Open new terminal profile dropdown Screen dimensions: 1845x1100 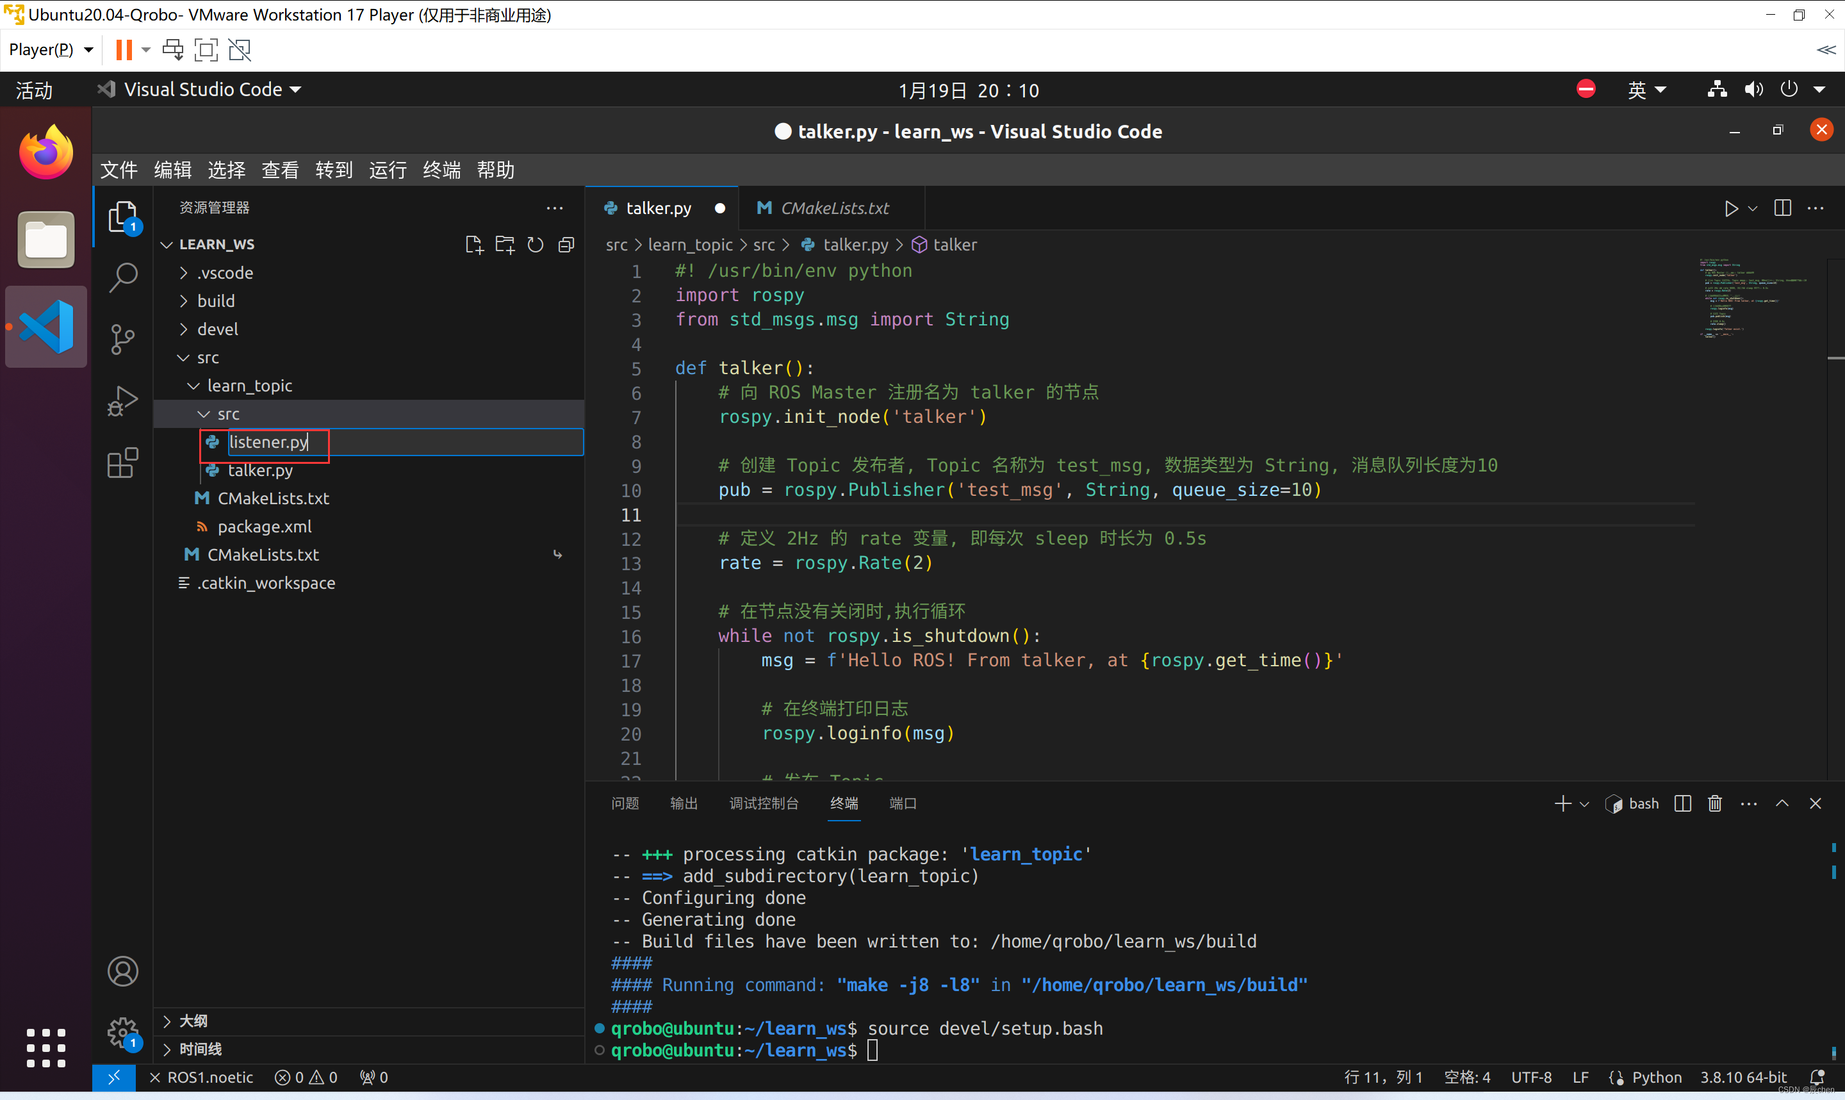pos(1584,803)
